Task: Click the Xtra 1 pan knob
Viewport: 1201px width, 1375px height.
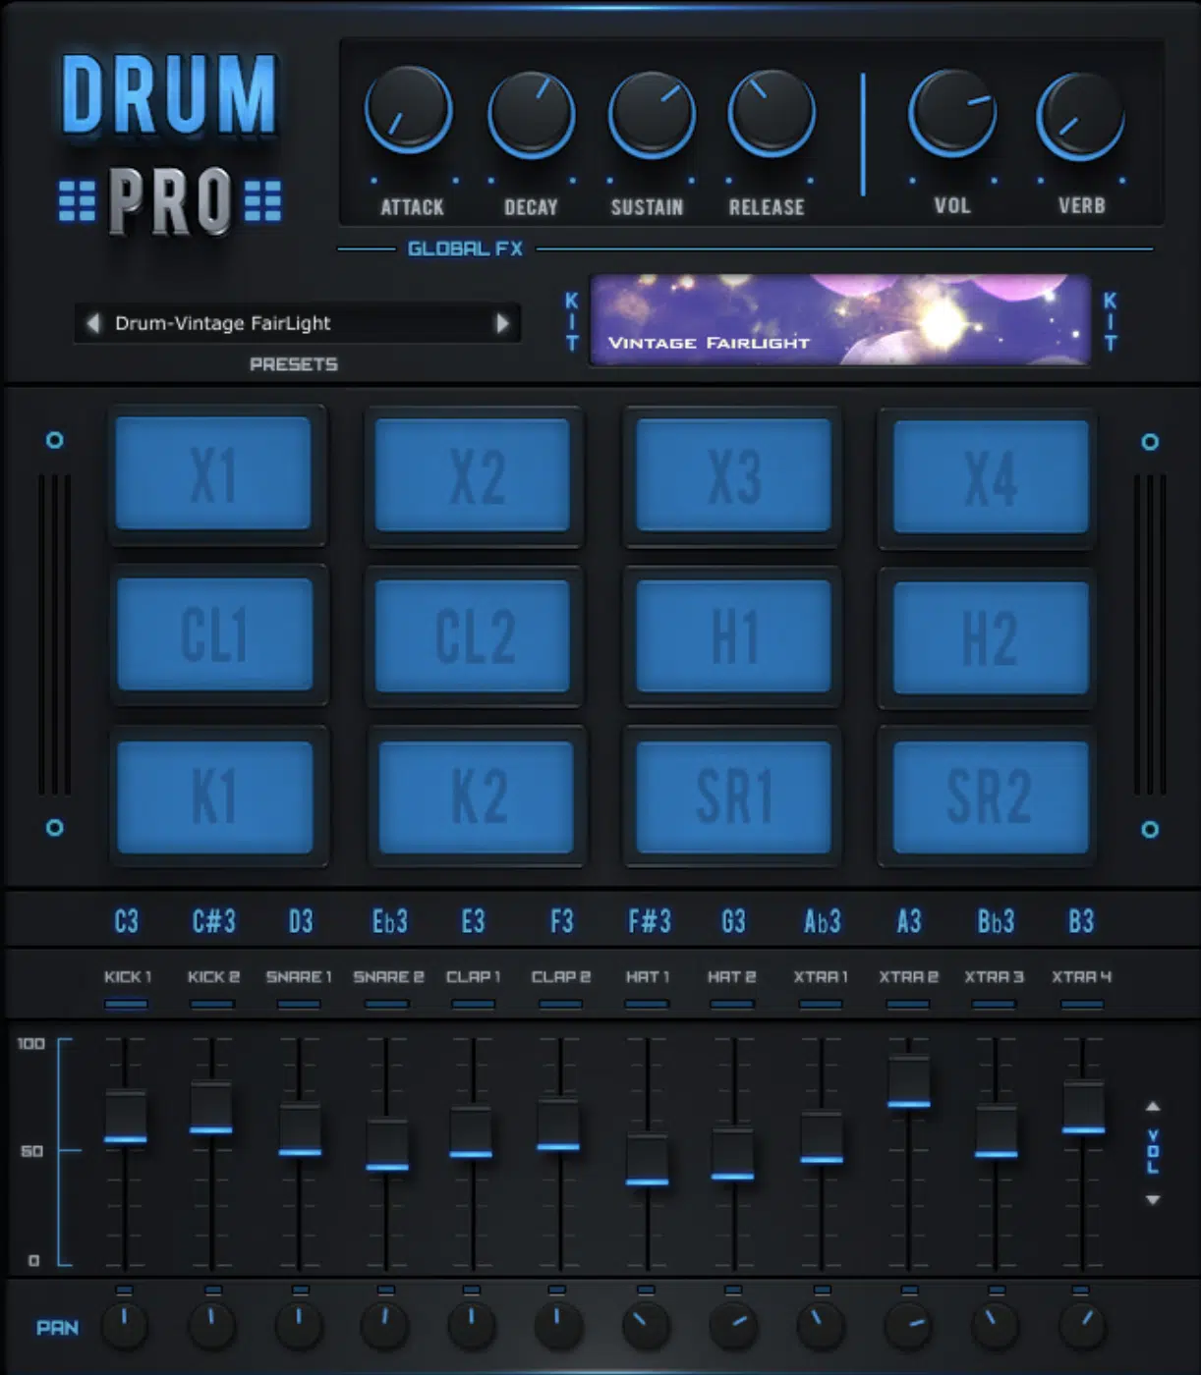Action: 821,1325
